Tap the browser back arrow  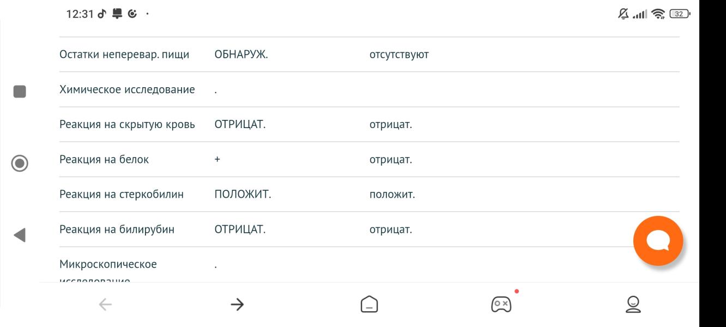coord(105,305)
